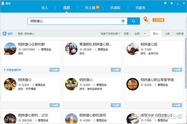This screenshot has width=187, height=124.
Task: Open group title 钢铁雄心④联机群
Action: pyautogui.click(x=31, y=44)
